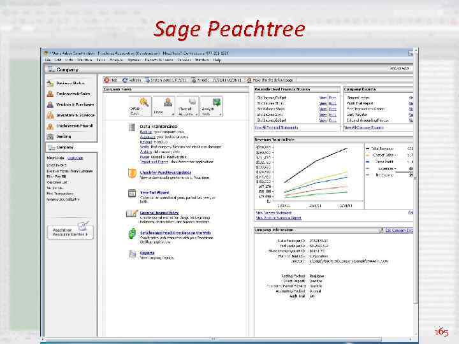
Task: Open the Help menu
Action: pyautogui.click(x=217, y=60)
